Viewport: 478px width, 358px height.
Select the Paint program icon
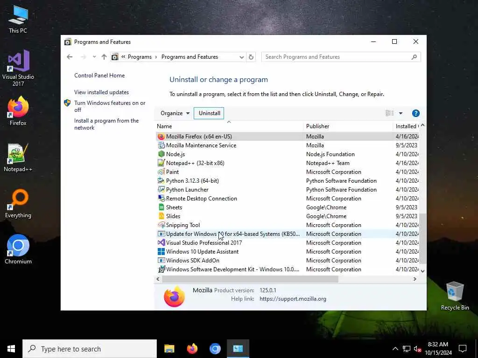[x=161, y=172]
